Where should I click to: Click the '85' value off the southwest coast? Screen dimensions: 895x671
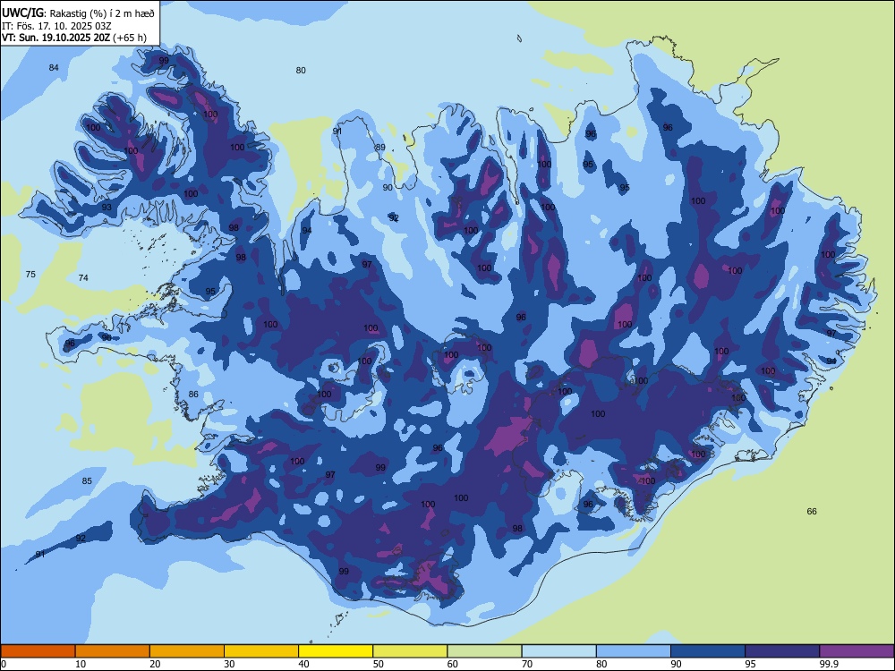(87, 480)
